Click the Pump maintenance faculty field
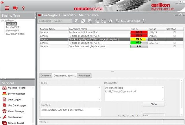Screen dimensions: 185x125 (x=153, y=115)
